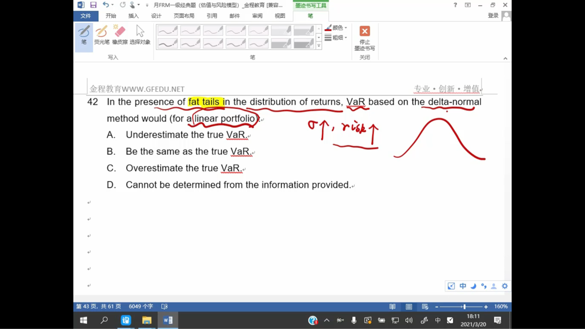Open the File (文件) tab

85,16
